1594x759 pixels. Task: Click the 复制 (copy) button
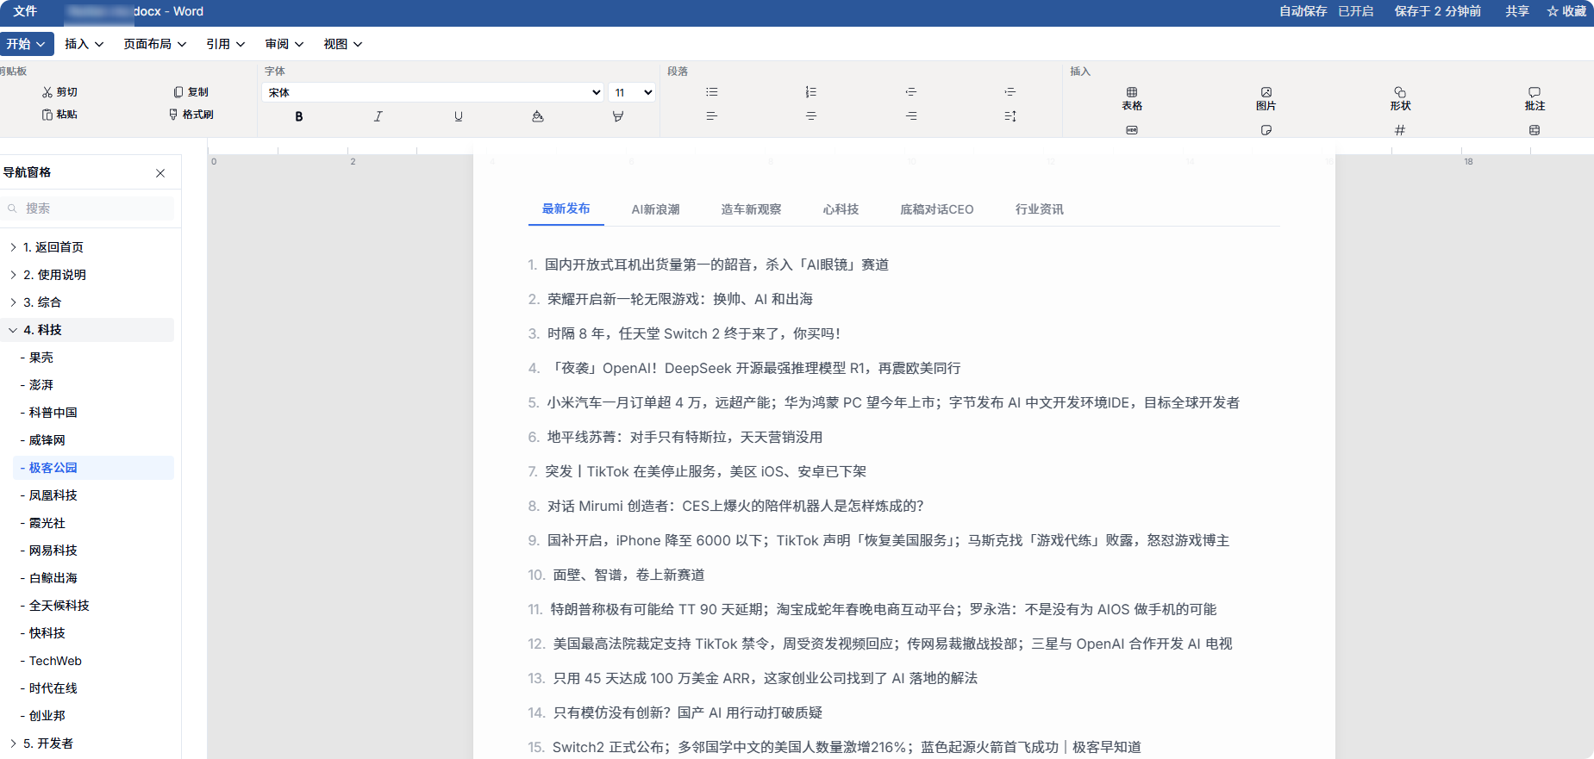pos(191,92)
